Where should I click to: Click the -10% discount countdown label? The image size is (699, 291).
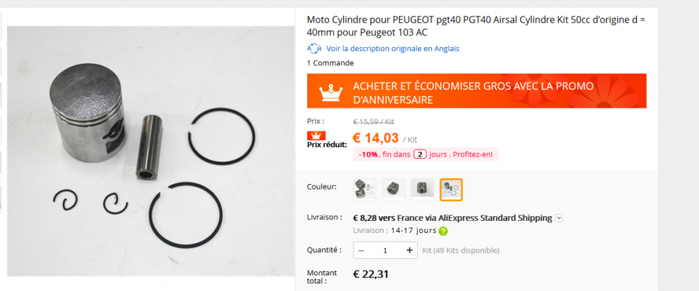[x=426, y=155]
